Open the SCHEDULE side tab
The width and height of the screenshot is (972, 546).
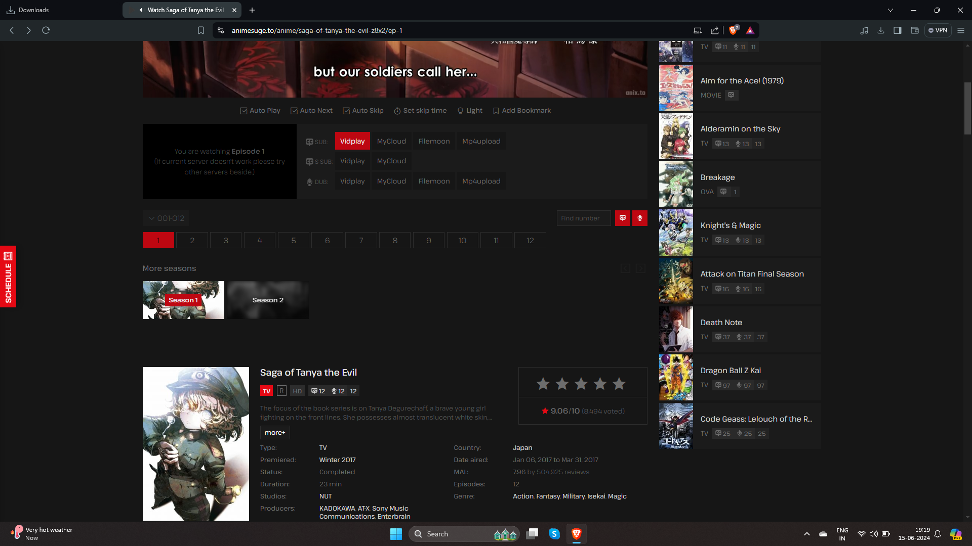click(8, 277)
